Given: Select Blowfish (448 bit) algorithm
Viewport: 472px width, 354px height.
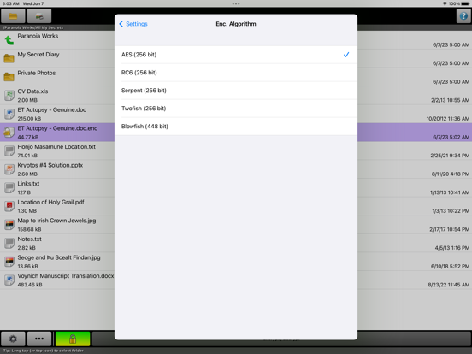Looking at the screenshot, I should coord(236,127).
